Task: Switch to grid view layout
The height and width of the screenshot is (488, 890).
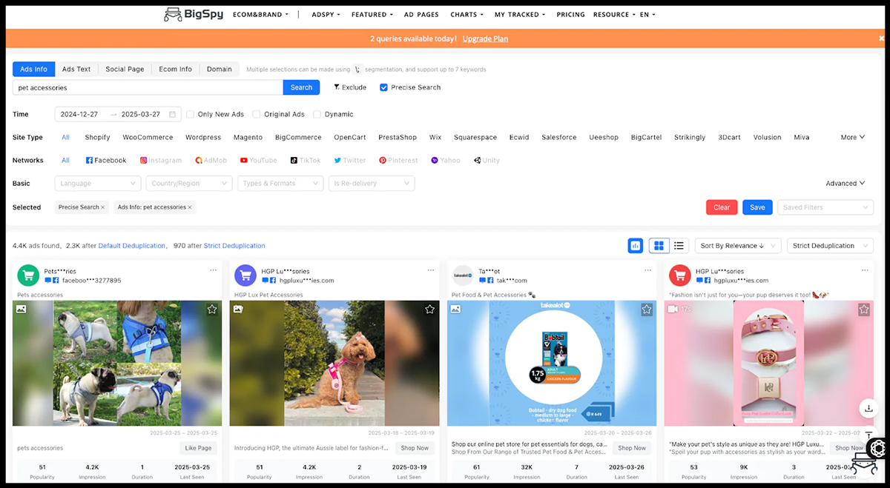Action: coord(658,246)
